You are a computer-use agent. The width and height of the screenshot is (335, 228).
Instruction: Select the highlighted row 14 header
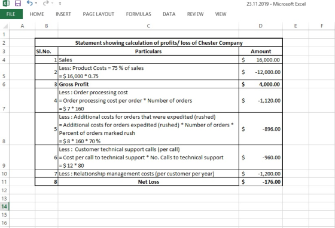pyautogui.click(x=5, y=207)
